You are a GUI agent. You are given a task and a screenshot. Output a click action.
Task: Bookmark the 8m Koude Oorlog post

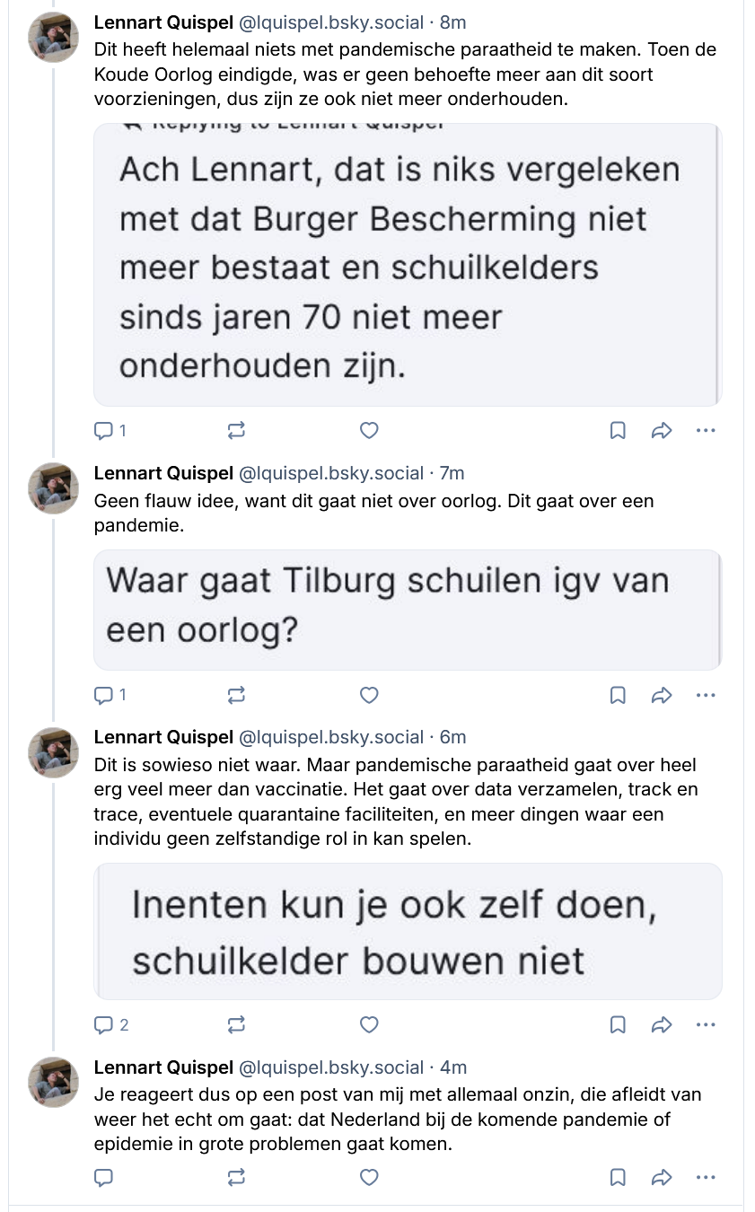click(618, 431)
